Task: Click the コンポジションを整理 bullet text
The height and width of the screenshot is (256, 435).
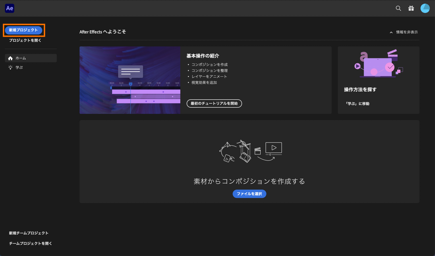Action: (x=210, y=71)
